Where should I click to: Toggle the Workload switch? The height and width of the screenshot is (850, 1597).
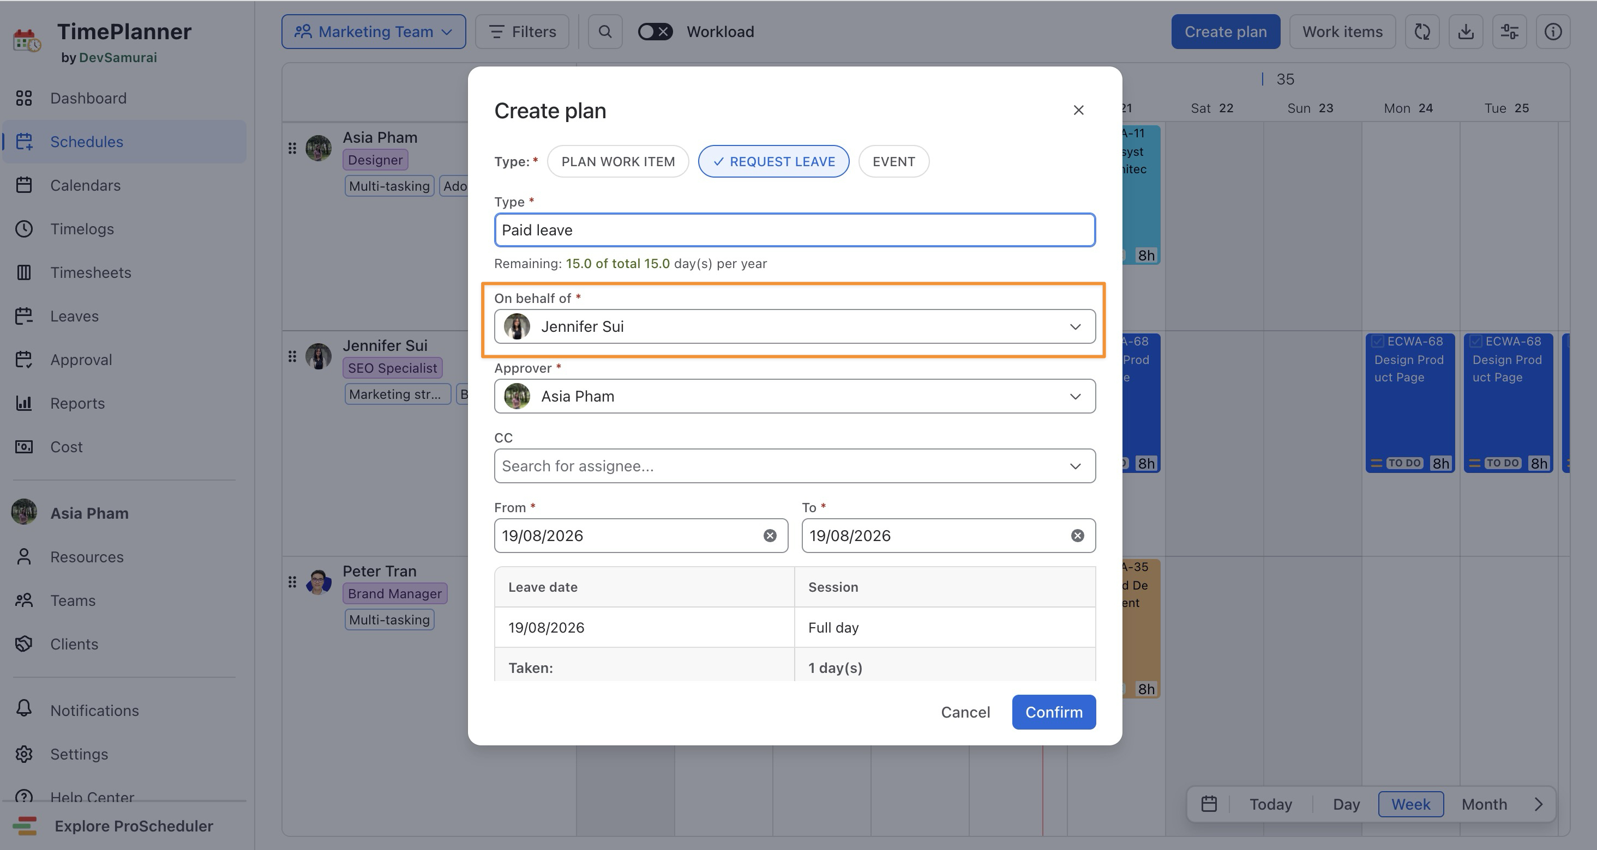click(655, 32)
